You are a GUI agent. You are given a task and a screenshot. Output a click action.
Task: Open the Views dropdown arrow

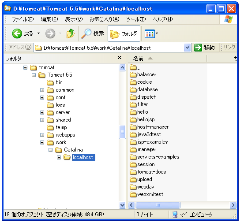[x=157, y=33]
